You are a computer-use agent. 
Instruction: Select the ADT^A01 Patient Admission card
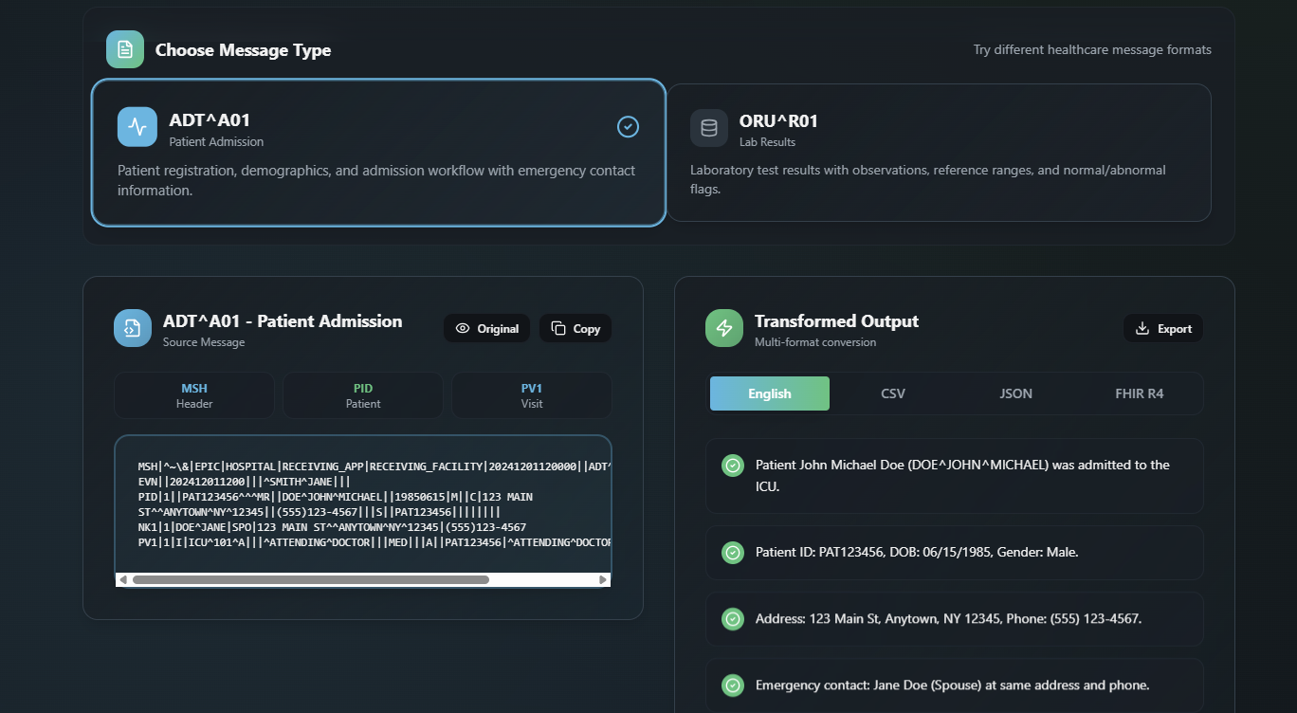(x=378, y=153)
